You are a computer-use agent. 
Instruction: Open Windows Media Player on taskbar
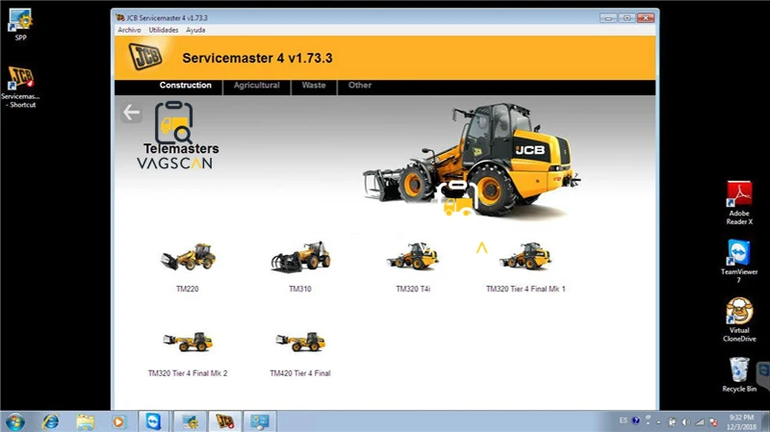[118, 421]
